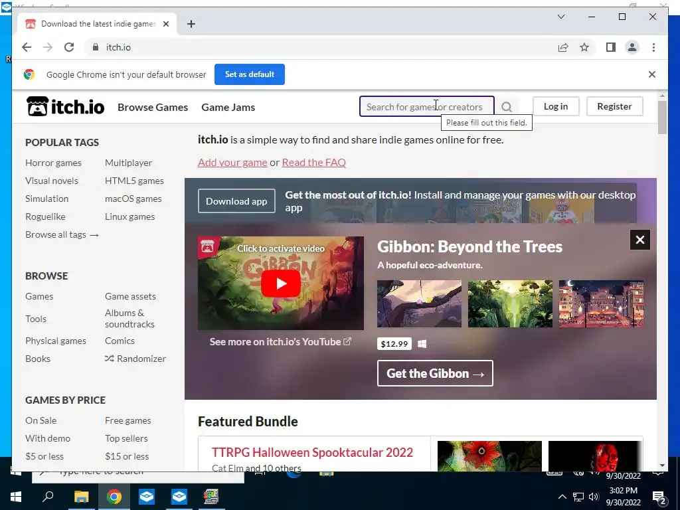Select the 'Download the latest indie games' tab
Image resolution: width=680 pixels, height=510 pixels.
tap(97, 24)
